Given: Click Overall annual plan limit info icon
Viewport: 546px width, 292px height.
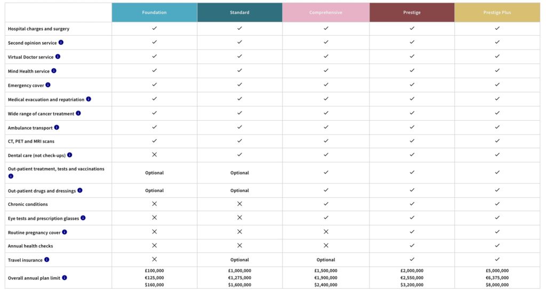Looking at the screenshot, I should [x=65, y=277].
